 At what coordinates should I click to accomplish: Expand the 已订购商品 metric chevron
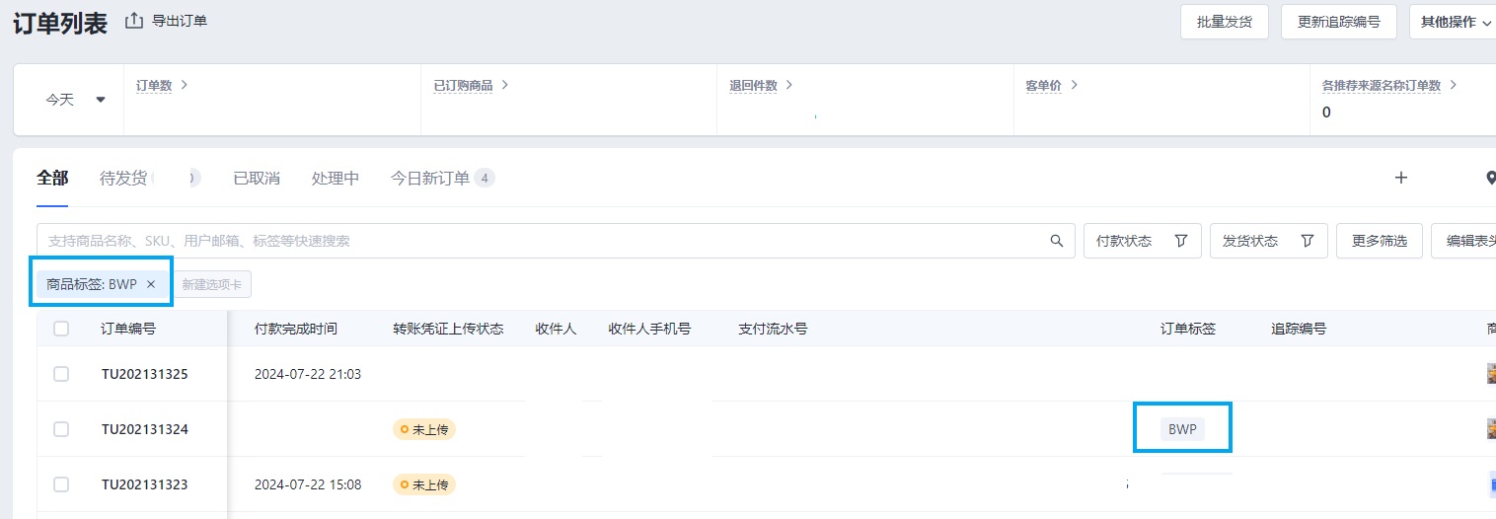click(505, 85)
